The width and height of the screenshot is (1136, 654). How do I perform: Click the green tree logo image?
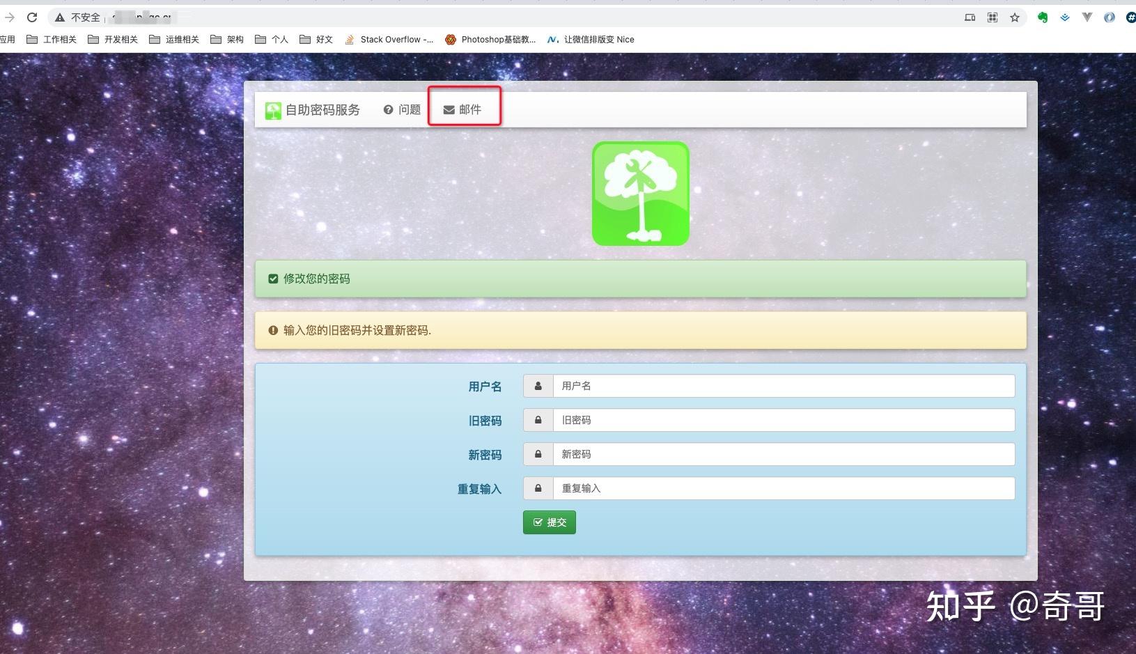point(639,193)
